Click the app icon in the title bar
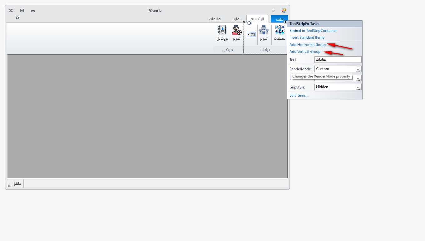 [284, 11]
